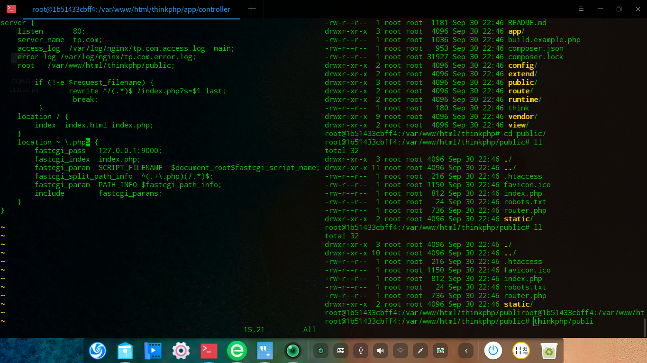Click the 'vendor/' directory entry
The height and width of the screenshot is (363, 647).
[x=523, y=117]
